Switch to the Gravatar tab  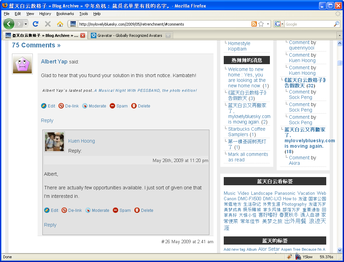click(129, 35)
